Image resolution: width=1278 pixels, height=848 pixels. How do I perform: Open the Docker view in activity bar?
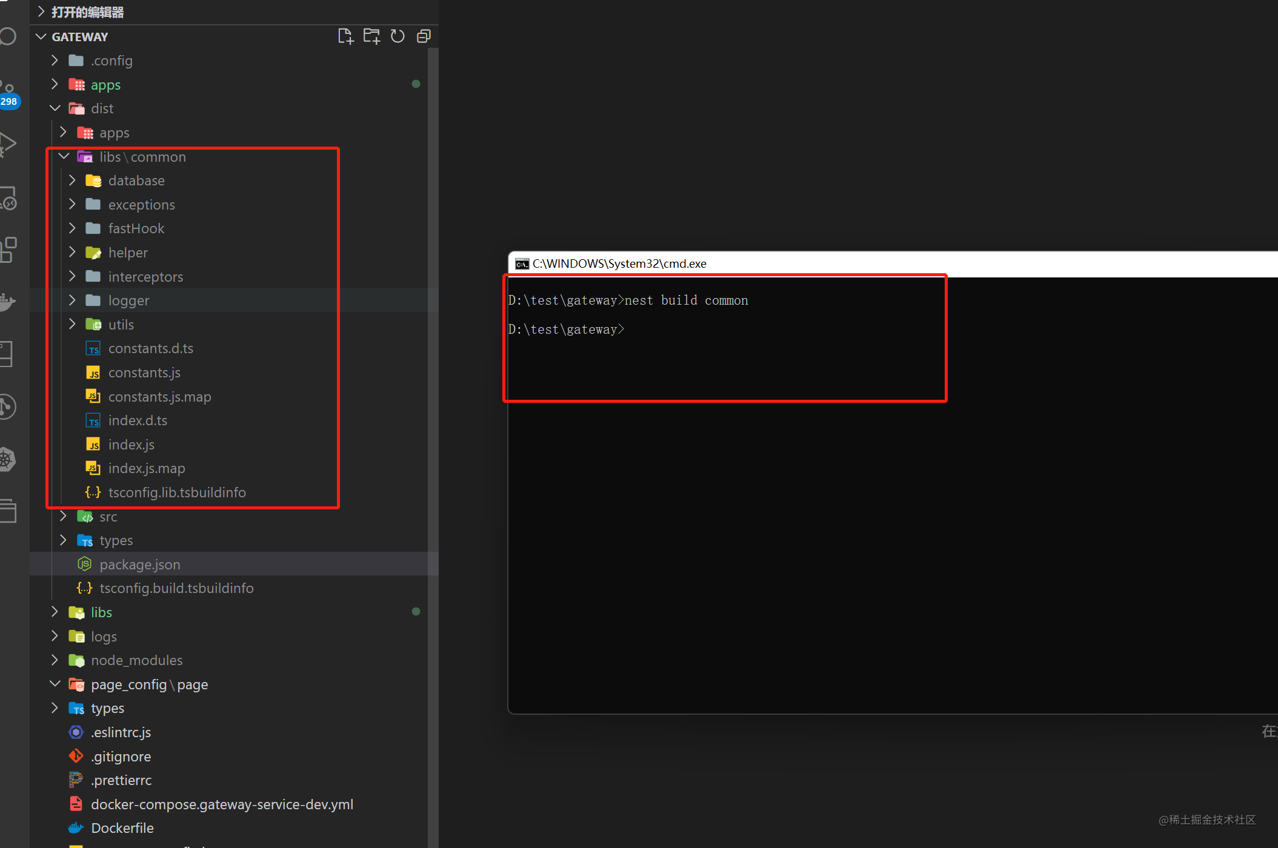7,301
